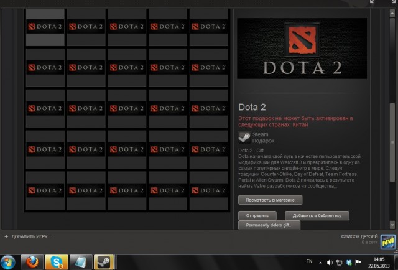This screenshot has height=270, width=398.
Task: Open Skype from the taskbar
Action: tap(57, 263)
